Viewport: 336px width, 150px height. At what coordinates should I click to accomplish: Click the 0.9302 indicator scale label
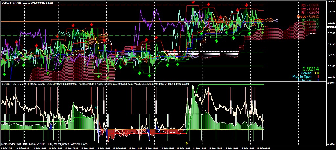click(x=331, y=83)
